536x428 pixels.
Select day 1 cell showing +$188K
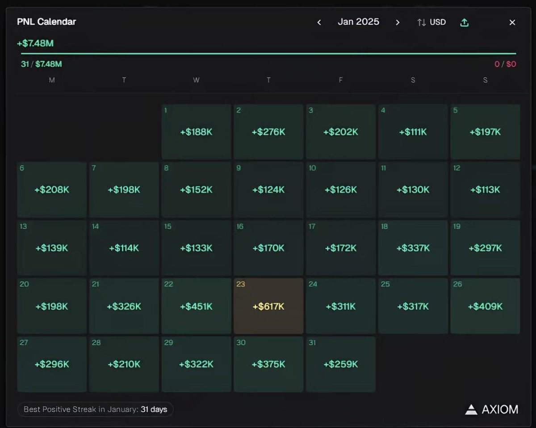(197, 132)
